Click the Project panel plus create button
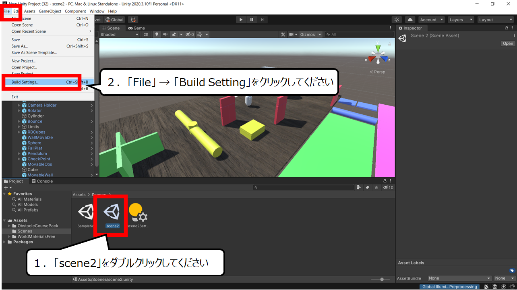The width and height of the screenshot is (517, 290). pyautogui.click(x=8, y=188)
